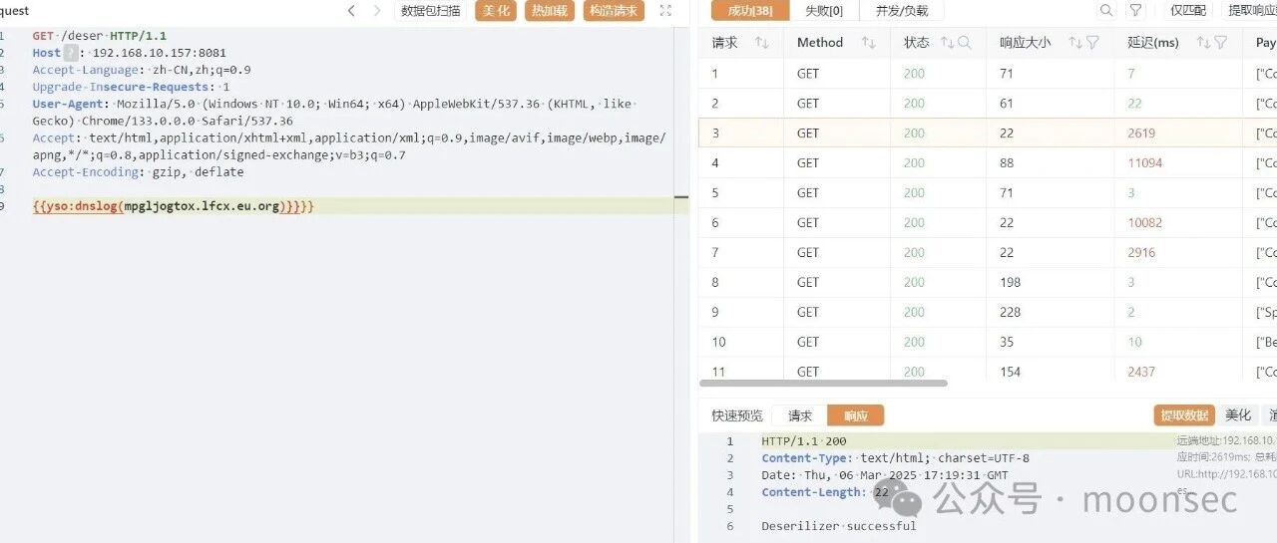The height and width of the screenshot is (543, 1277).
Task: Click the 仅匹配 button
Action: click(x=1187, y=11)
